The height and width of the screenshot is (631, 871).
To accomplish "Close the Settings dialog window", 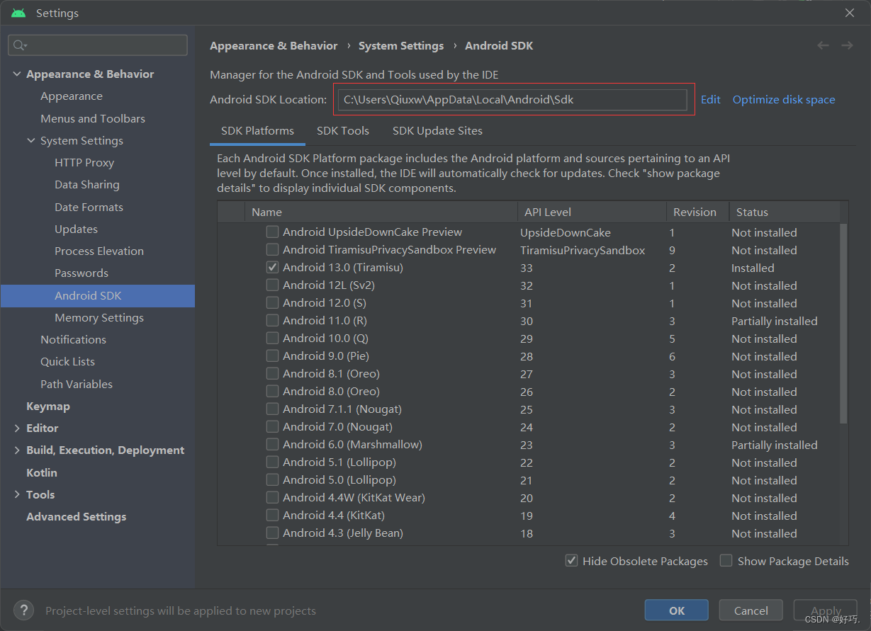I will click(850, 13).
